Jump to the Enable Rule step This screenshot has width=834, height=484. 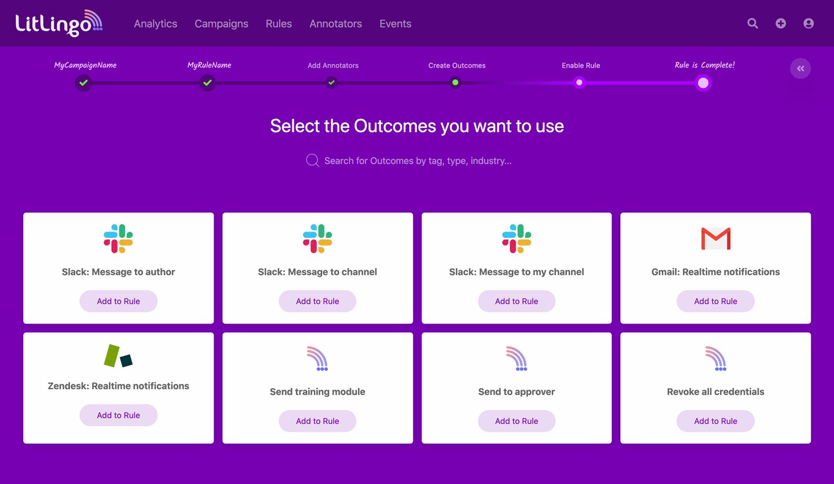point(579,83)
